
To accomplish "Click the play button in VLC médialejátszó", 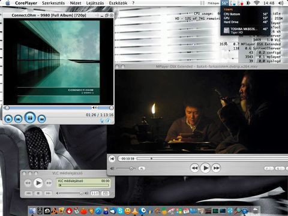I will point(38,182).
